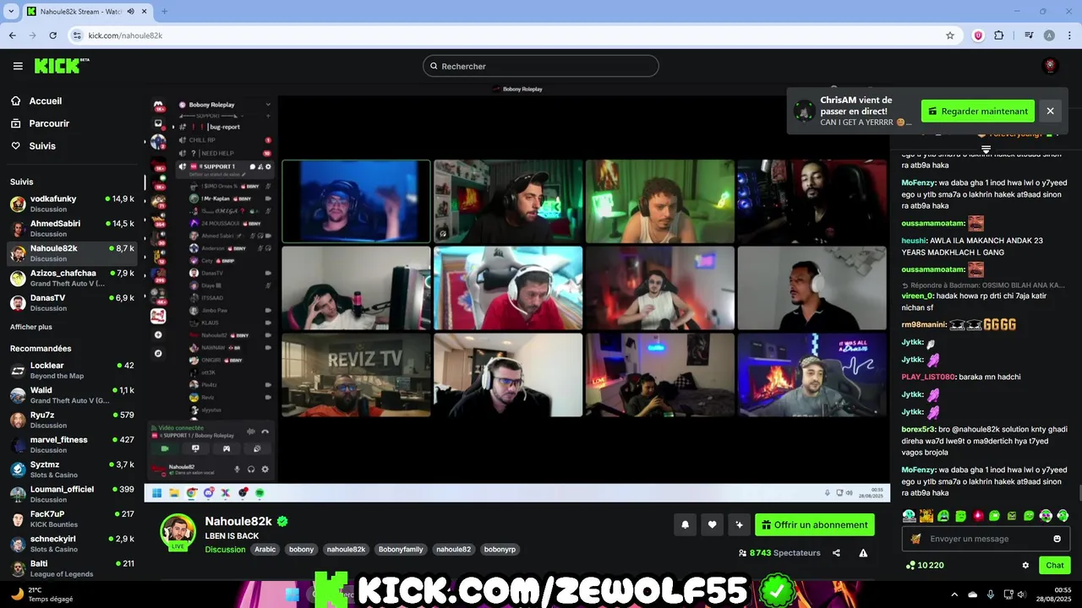Open FacK7uP recommended channel
The height and width of the screenshot is (608, 1082).
[72, 518]
